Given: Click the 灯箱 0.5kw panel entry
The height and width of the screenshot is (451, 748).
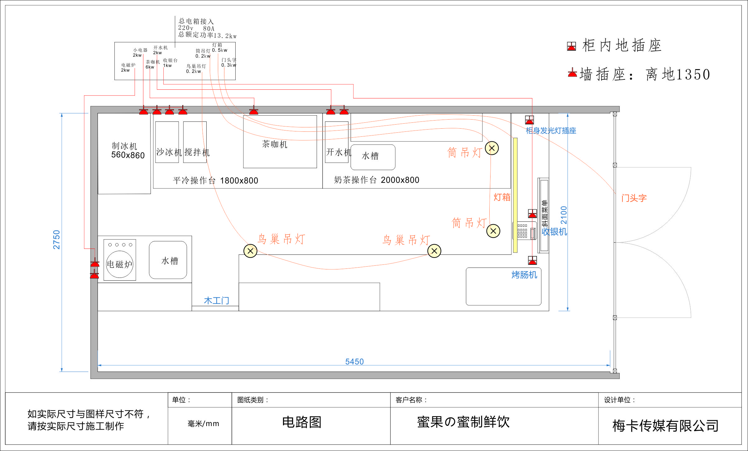Looking at the screenshot, I should tap(219, 48).
